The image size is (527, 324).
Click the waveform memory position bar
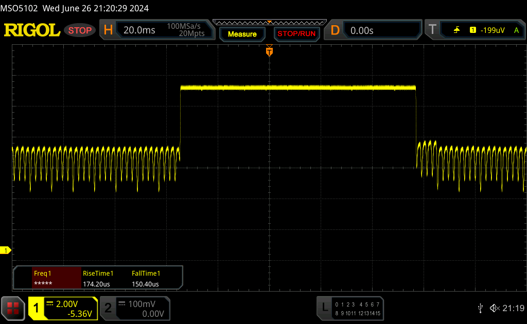270,23
